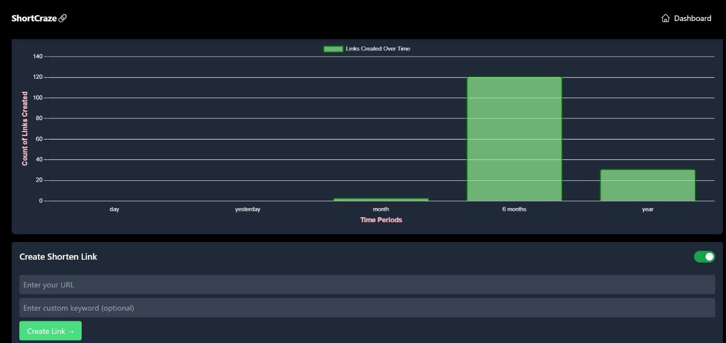Image resolution: width=726 pixels, height=343 pixels.
Task: Select the year bar in the chart
Action: point(647,185)
